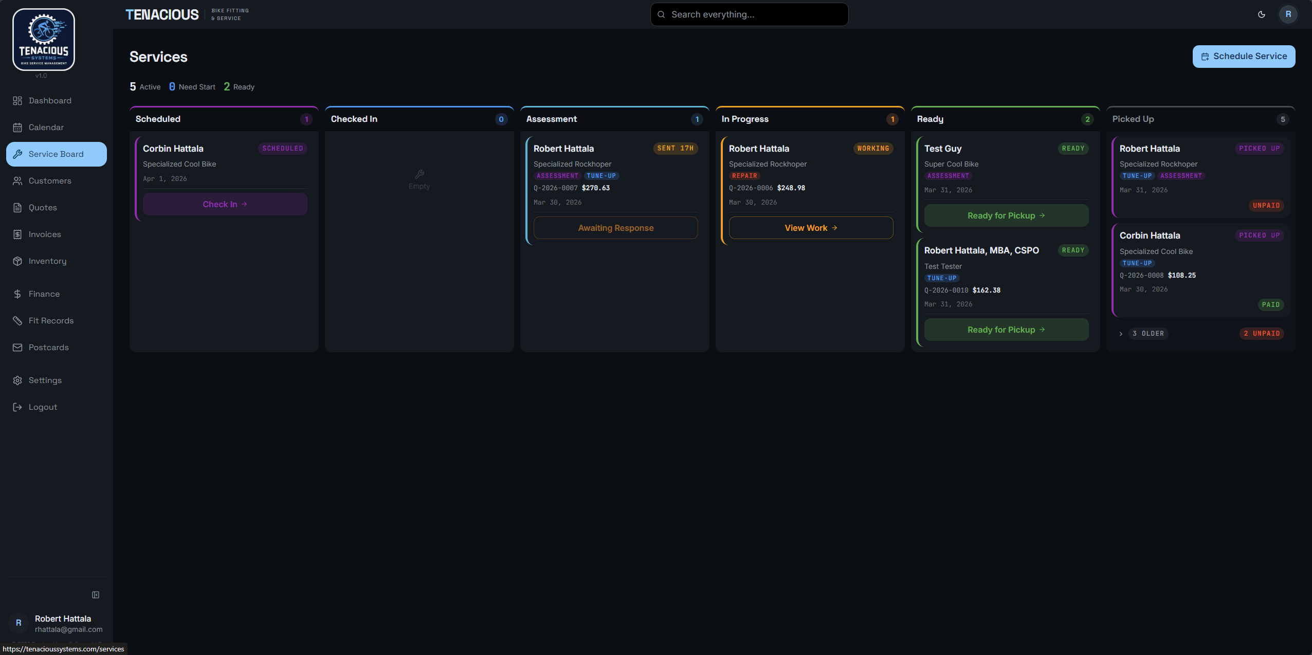Open the Invoices icon in the sidebar

[17, 234]
